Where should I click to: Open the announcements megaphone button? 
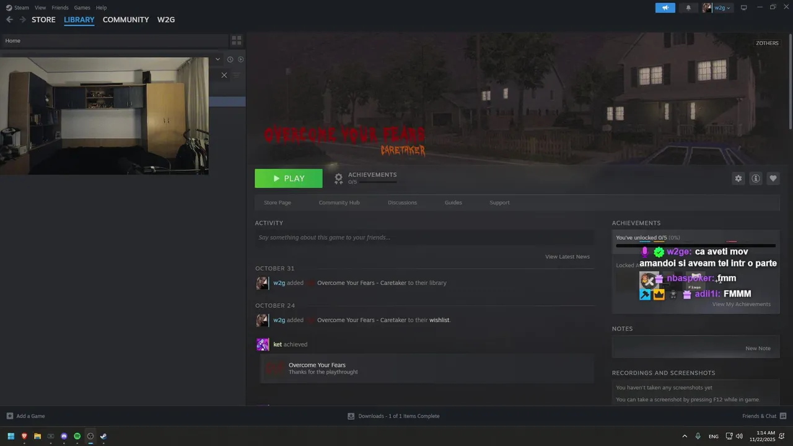(665, 7)
